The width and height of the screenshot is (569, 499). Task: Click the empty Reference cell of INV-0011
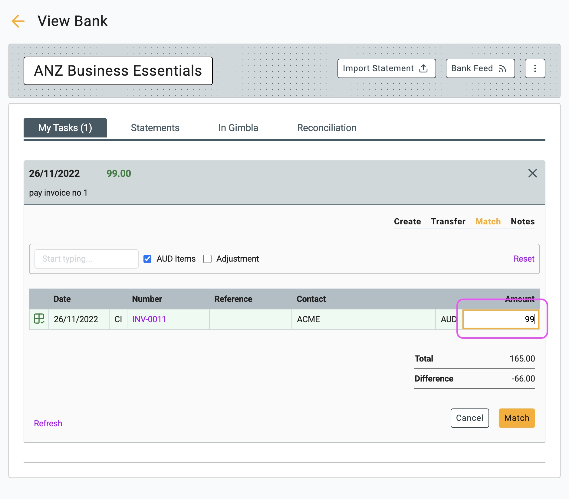pos(251,319)
